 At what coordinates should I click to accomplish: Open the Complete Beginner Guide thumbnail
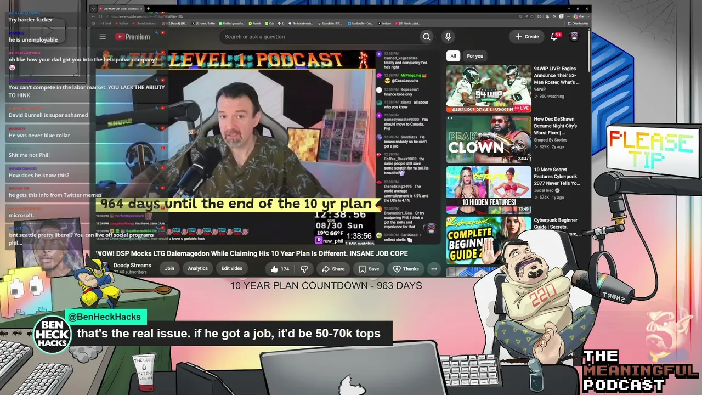click(489, 240)
